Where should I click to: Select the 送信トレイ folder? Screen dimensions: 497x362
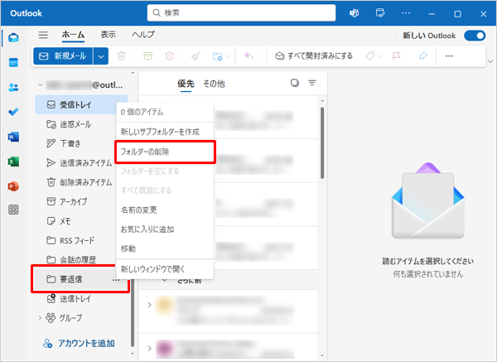[81, 298]
